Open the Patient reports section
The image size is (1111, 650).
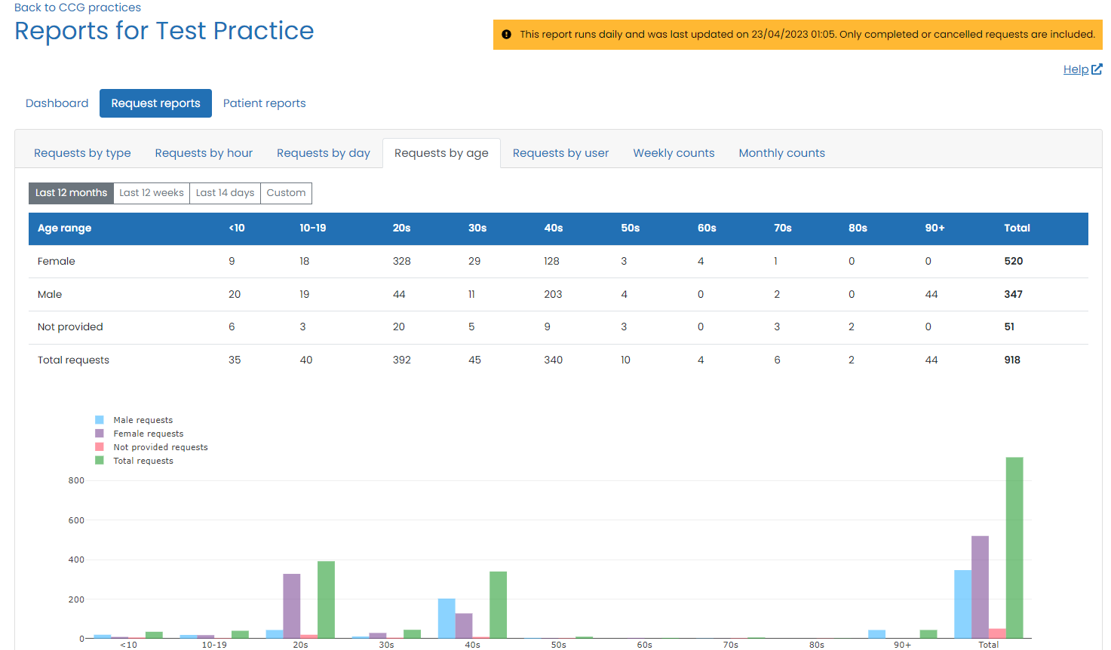[x=264, y=103]
